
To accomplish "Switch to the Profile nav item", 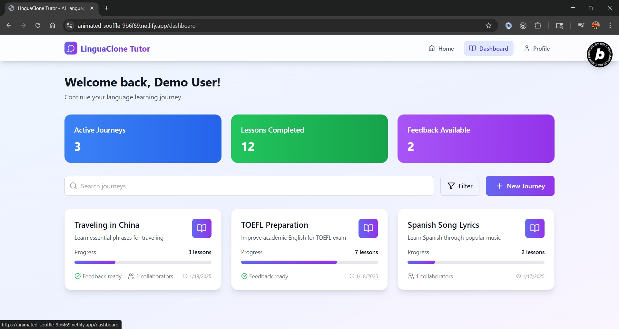I will click(537, 48).
